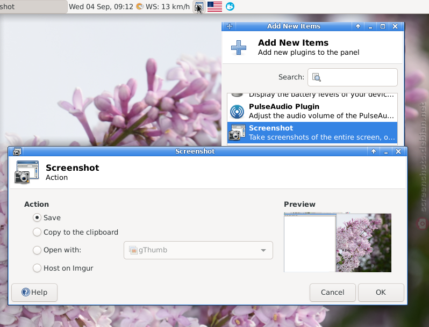Click the window menu icon in the Screenshot dialog titlebar
Image resolution: width=429 pixels, height=327 pixels.
(x=17, y=151)
